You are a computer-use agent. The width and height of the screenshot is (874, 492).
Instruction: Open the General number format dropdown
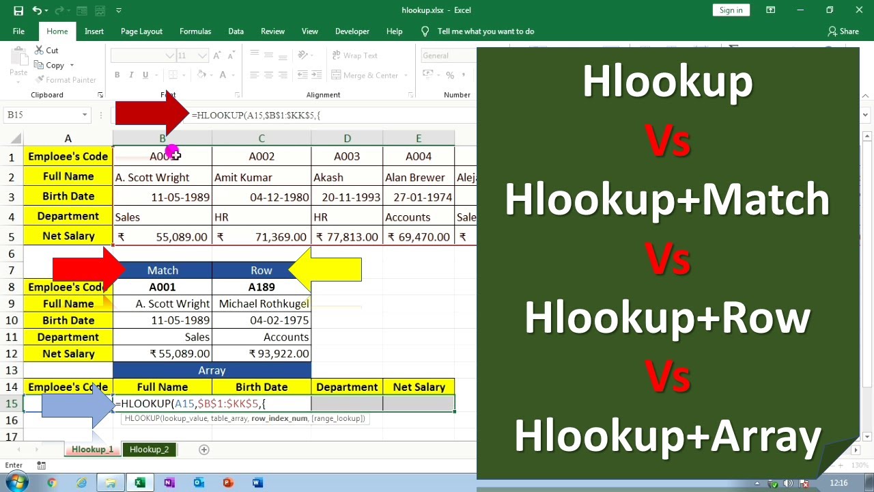[449, 55]
